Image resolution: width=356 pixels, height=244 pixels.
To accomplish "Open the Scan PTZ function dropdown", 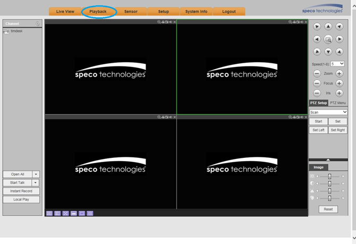I will (328, 112).
